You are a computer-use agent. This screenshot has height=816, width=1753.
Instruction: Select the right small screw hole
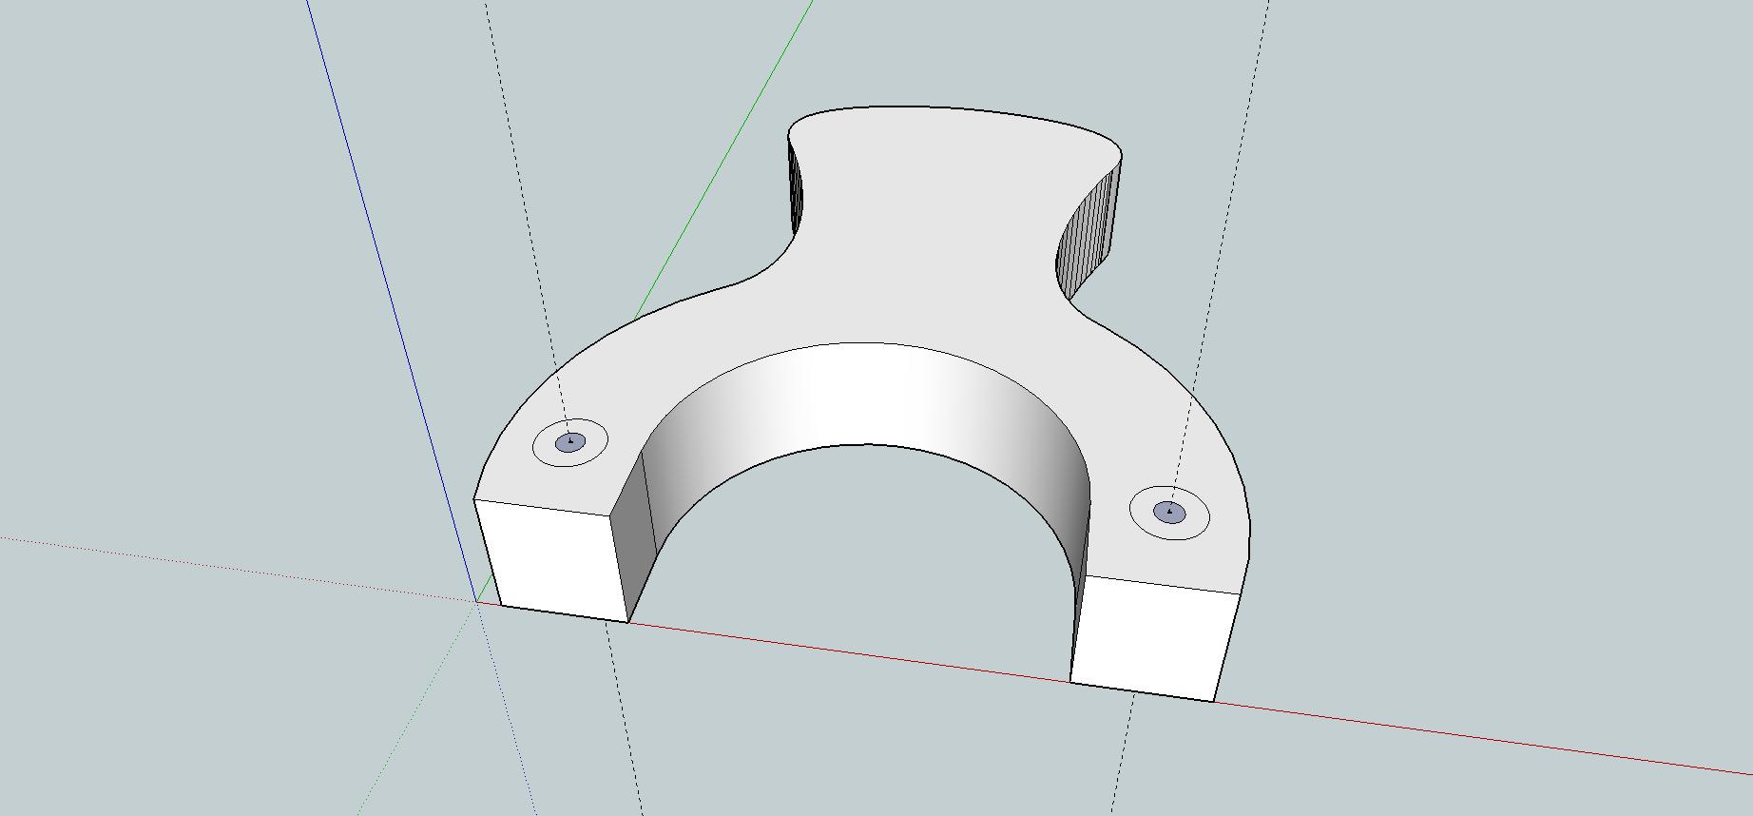[1169, 513]
